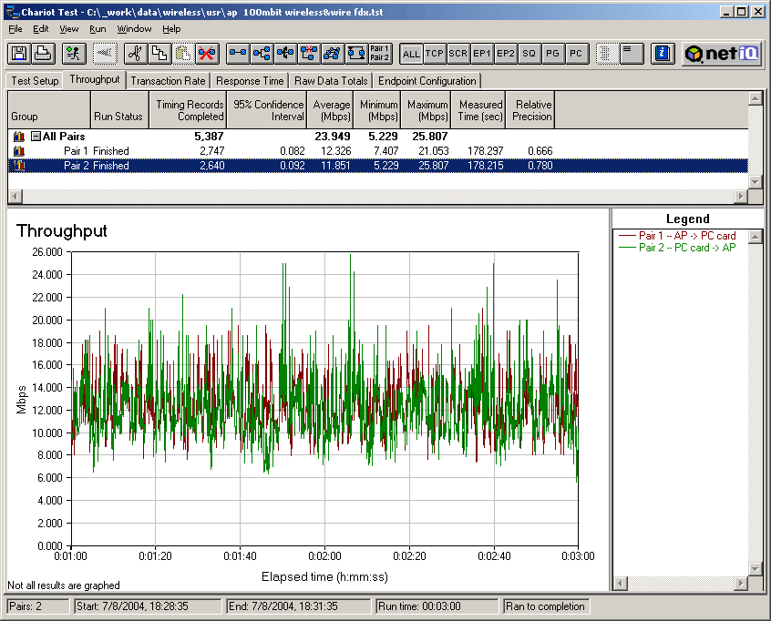771x621 pixels.
Task: Toggle the TCP protocol filter button
Action: point(435,54)
